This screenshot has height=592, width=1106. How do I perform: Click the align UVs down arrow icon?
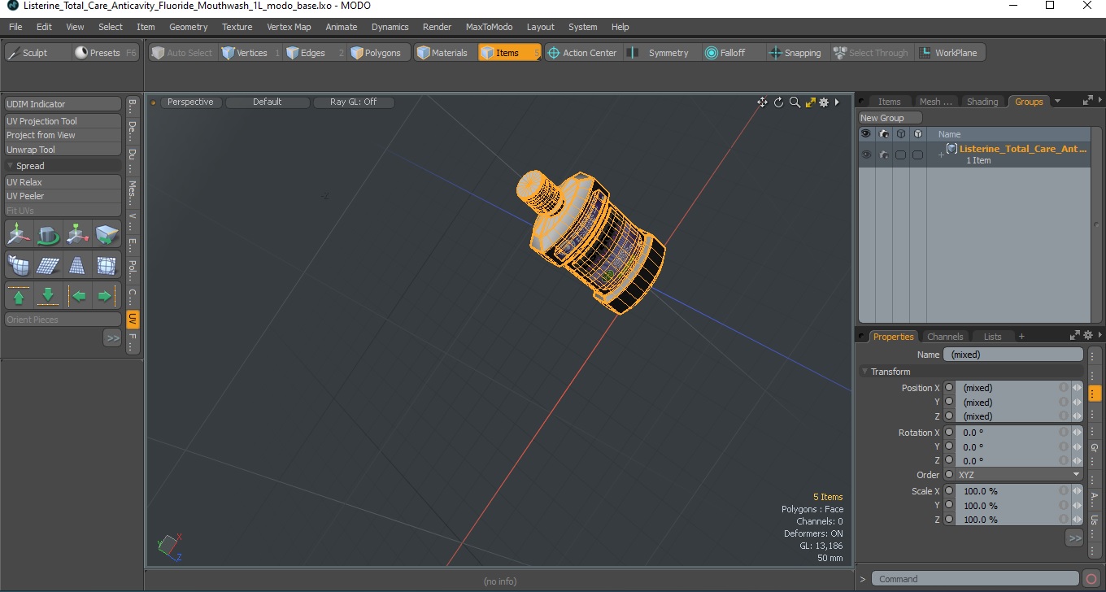(x=48, y=296)
